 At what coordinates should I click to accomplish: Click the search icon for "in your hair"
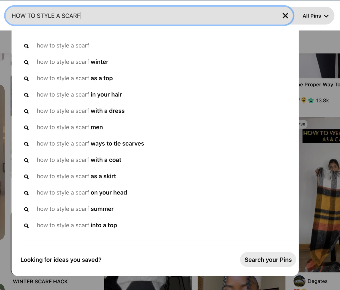coord(26,95)
